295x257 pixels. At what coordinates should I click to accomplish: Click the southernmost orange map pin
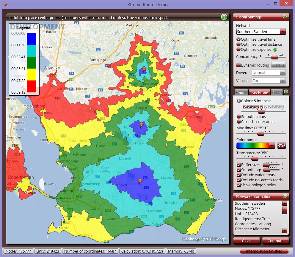[140, 180]
